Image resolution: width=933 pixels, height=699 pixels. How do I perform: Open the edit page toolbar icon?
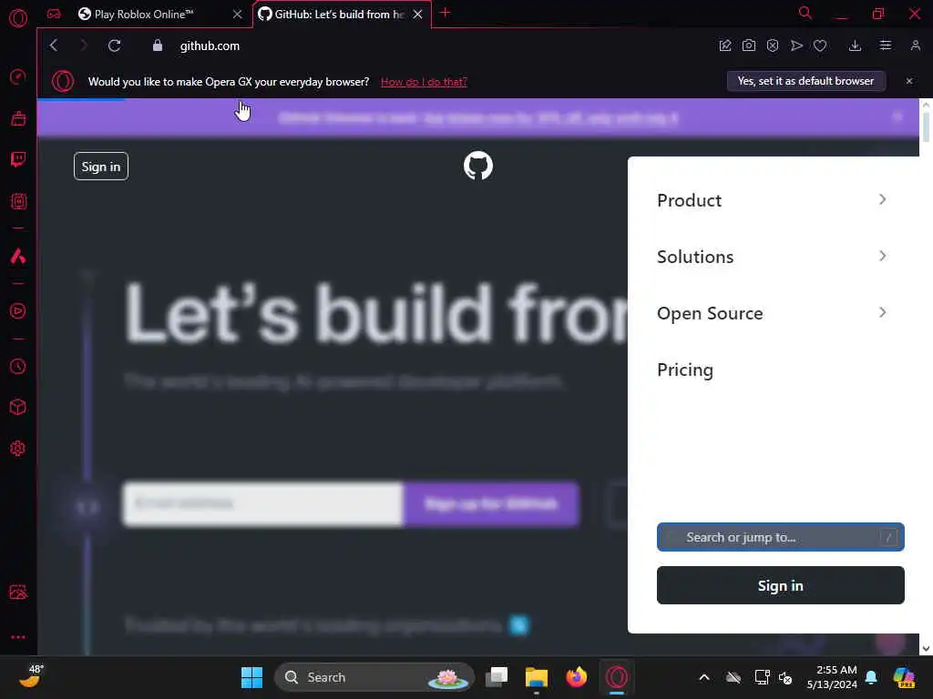click(x=724, y=46)
